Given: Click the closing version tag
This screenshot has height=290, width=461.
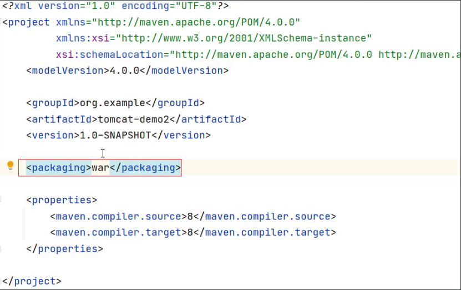Looking at the screenshot, I should coord(181,136).
